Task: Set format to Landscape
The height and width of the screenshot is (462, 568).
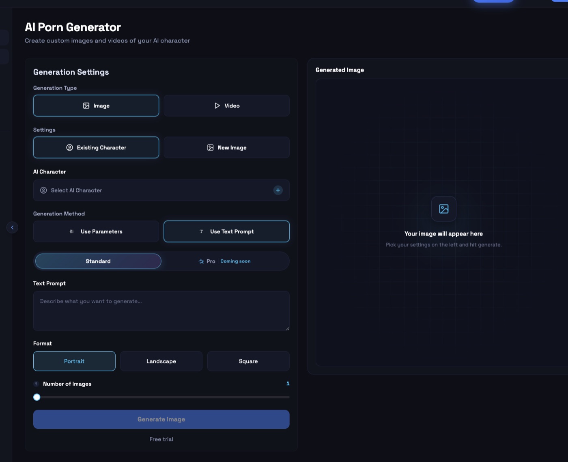Action: (161, 361)
